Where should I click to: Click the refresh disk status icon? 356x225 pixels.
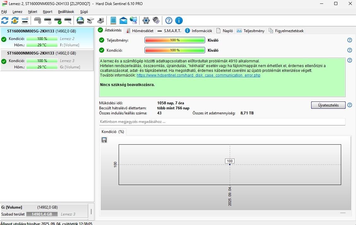pyautogui.click(x=5, y=20)
